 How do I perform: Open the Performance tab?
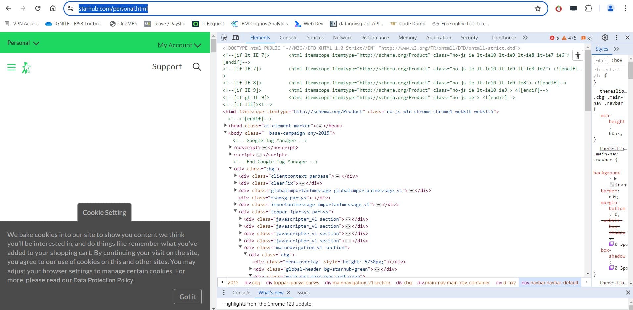pyautogui.click(x=375, y=38)
